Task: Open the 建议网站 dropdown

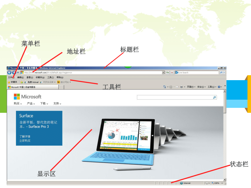Action: (x=64, y=82)
